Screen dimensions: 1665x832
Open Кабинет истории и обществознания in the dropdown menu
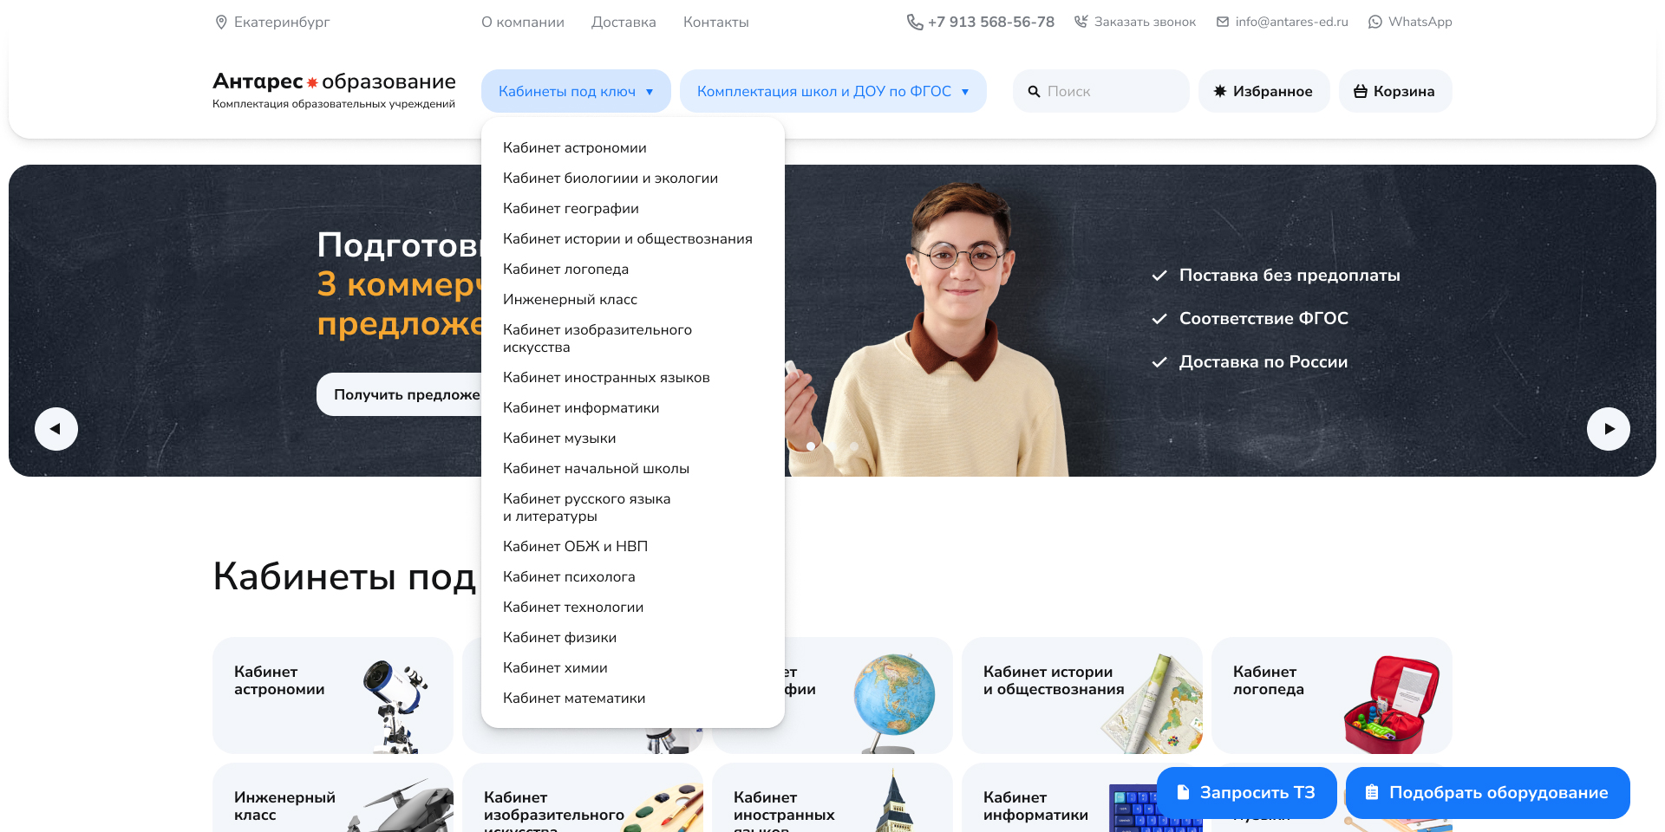628,238
